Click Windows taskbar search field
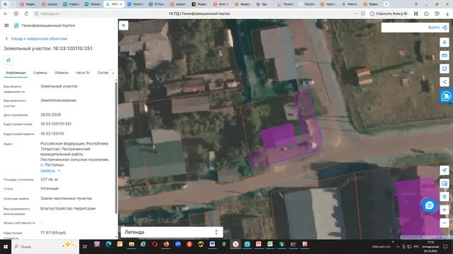Viewport: 453px width, 254px height. 45,246
